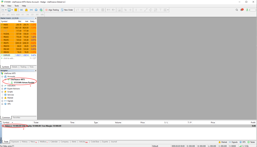Viewport: 257px width, 147px height.
Task: Switch to Market Watch Details tab
Action: point(15,67)
